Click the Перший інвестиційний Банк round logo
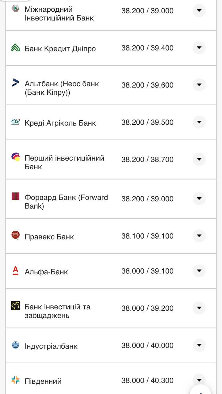 pyautogui.click(x=16, y=157)
